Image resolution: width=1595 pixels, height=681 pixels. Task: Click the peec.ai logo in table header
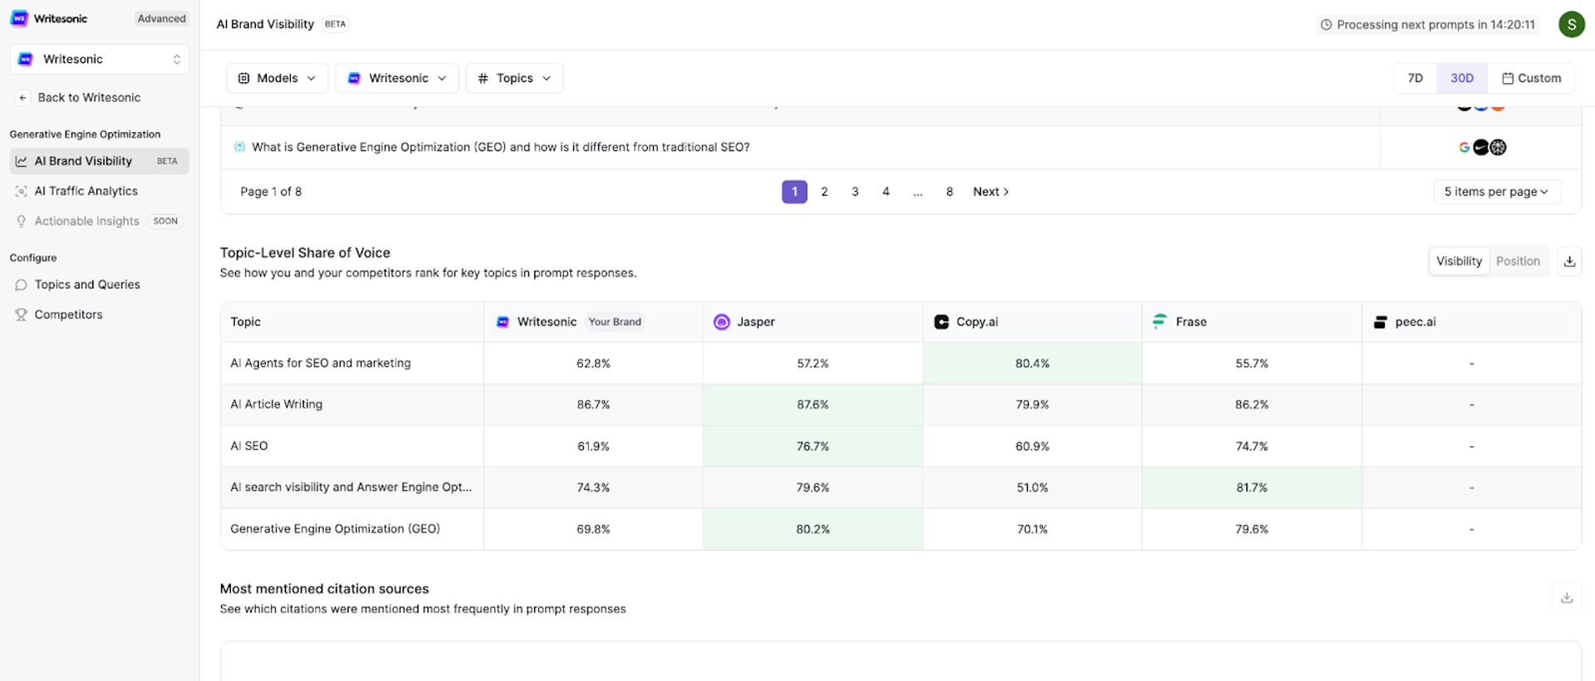(1380, 322)
